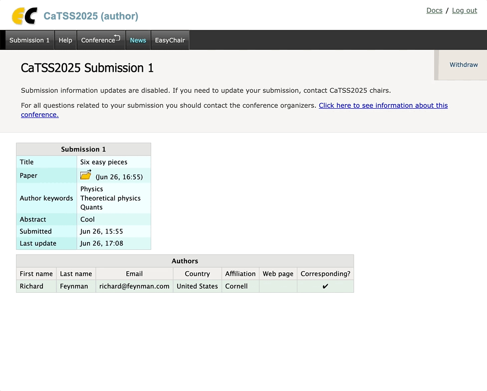487x391 pixels.
Task: Click the CaTSS2025 (author) header title
Action: [x=91, y=16]
